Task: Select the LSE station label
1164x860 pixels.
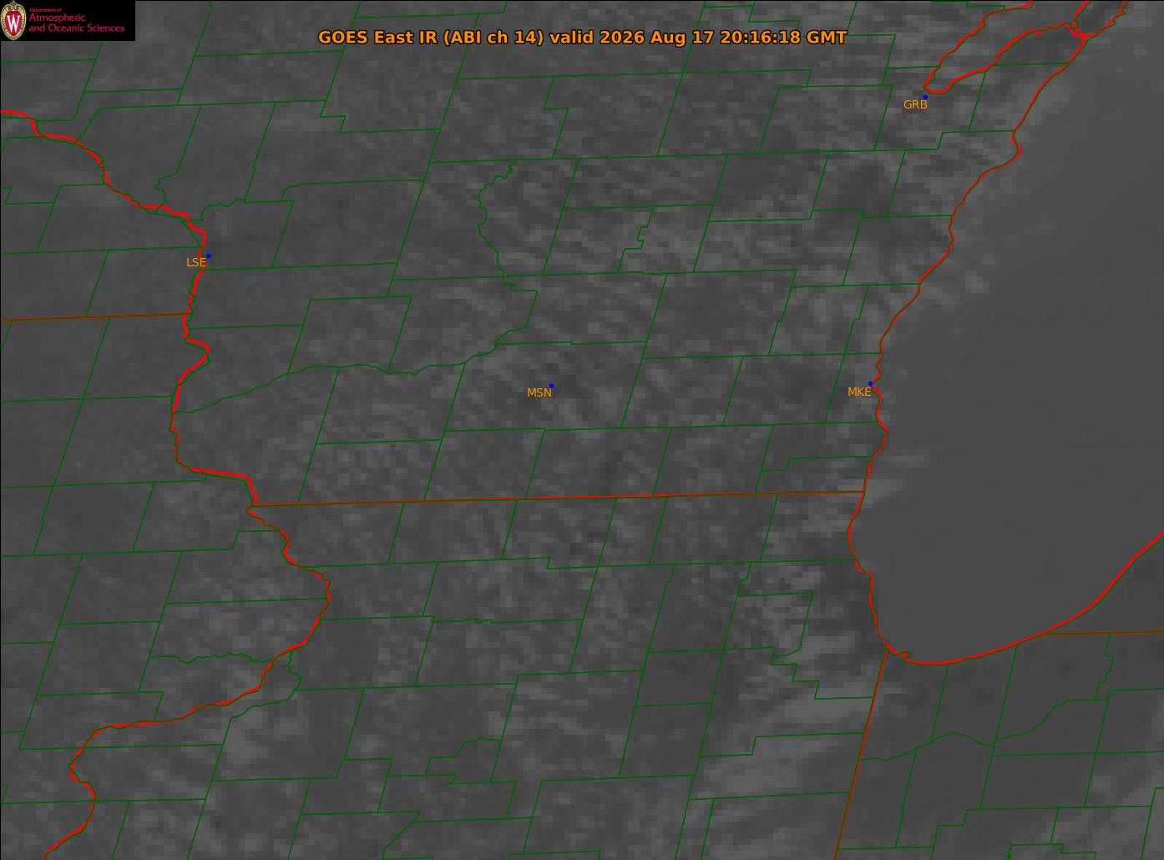Action: pos(195,262)
